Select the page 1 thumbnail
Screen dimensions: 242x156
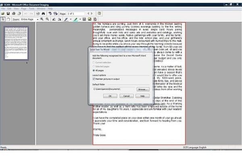[x=16, y=43]
